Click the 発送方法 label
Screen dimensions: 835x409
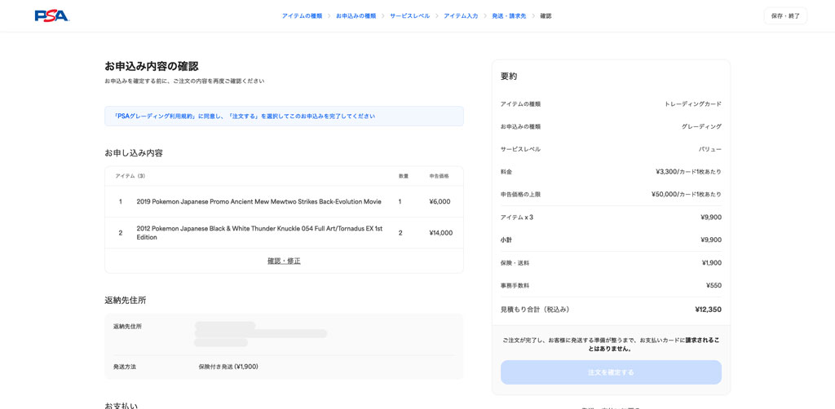(125, 367)
